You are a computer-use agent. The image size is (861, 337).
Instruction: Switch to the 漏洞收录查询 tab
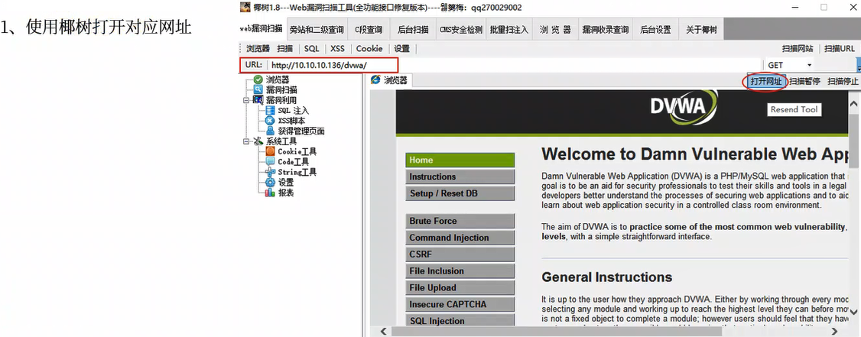pyautogui.click(x=605, y=30)
